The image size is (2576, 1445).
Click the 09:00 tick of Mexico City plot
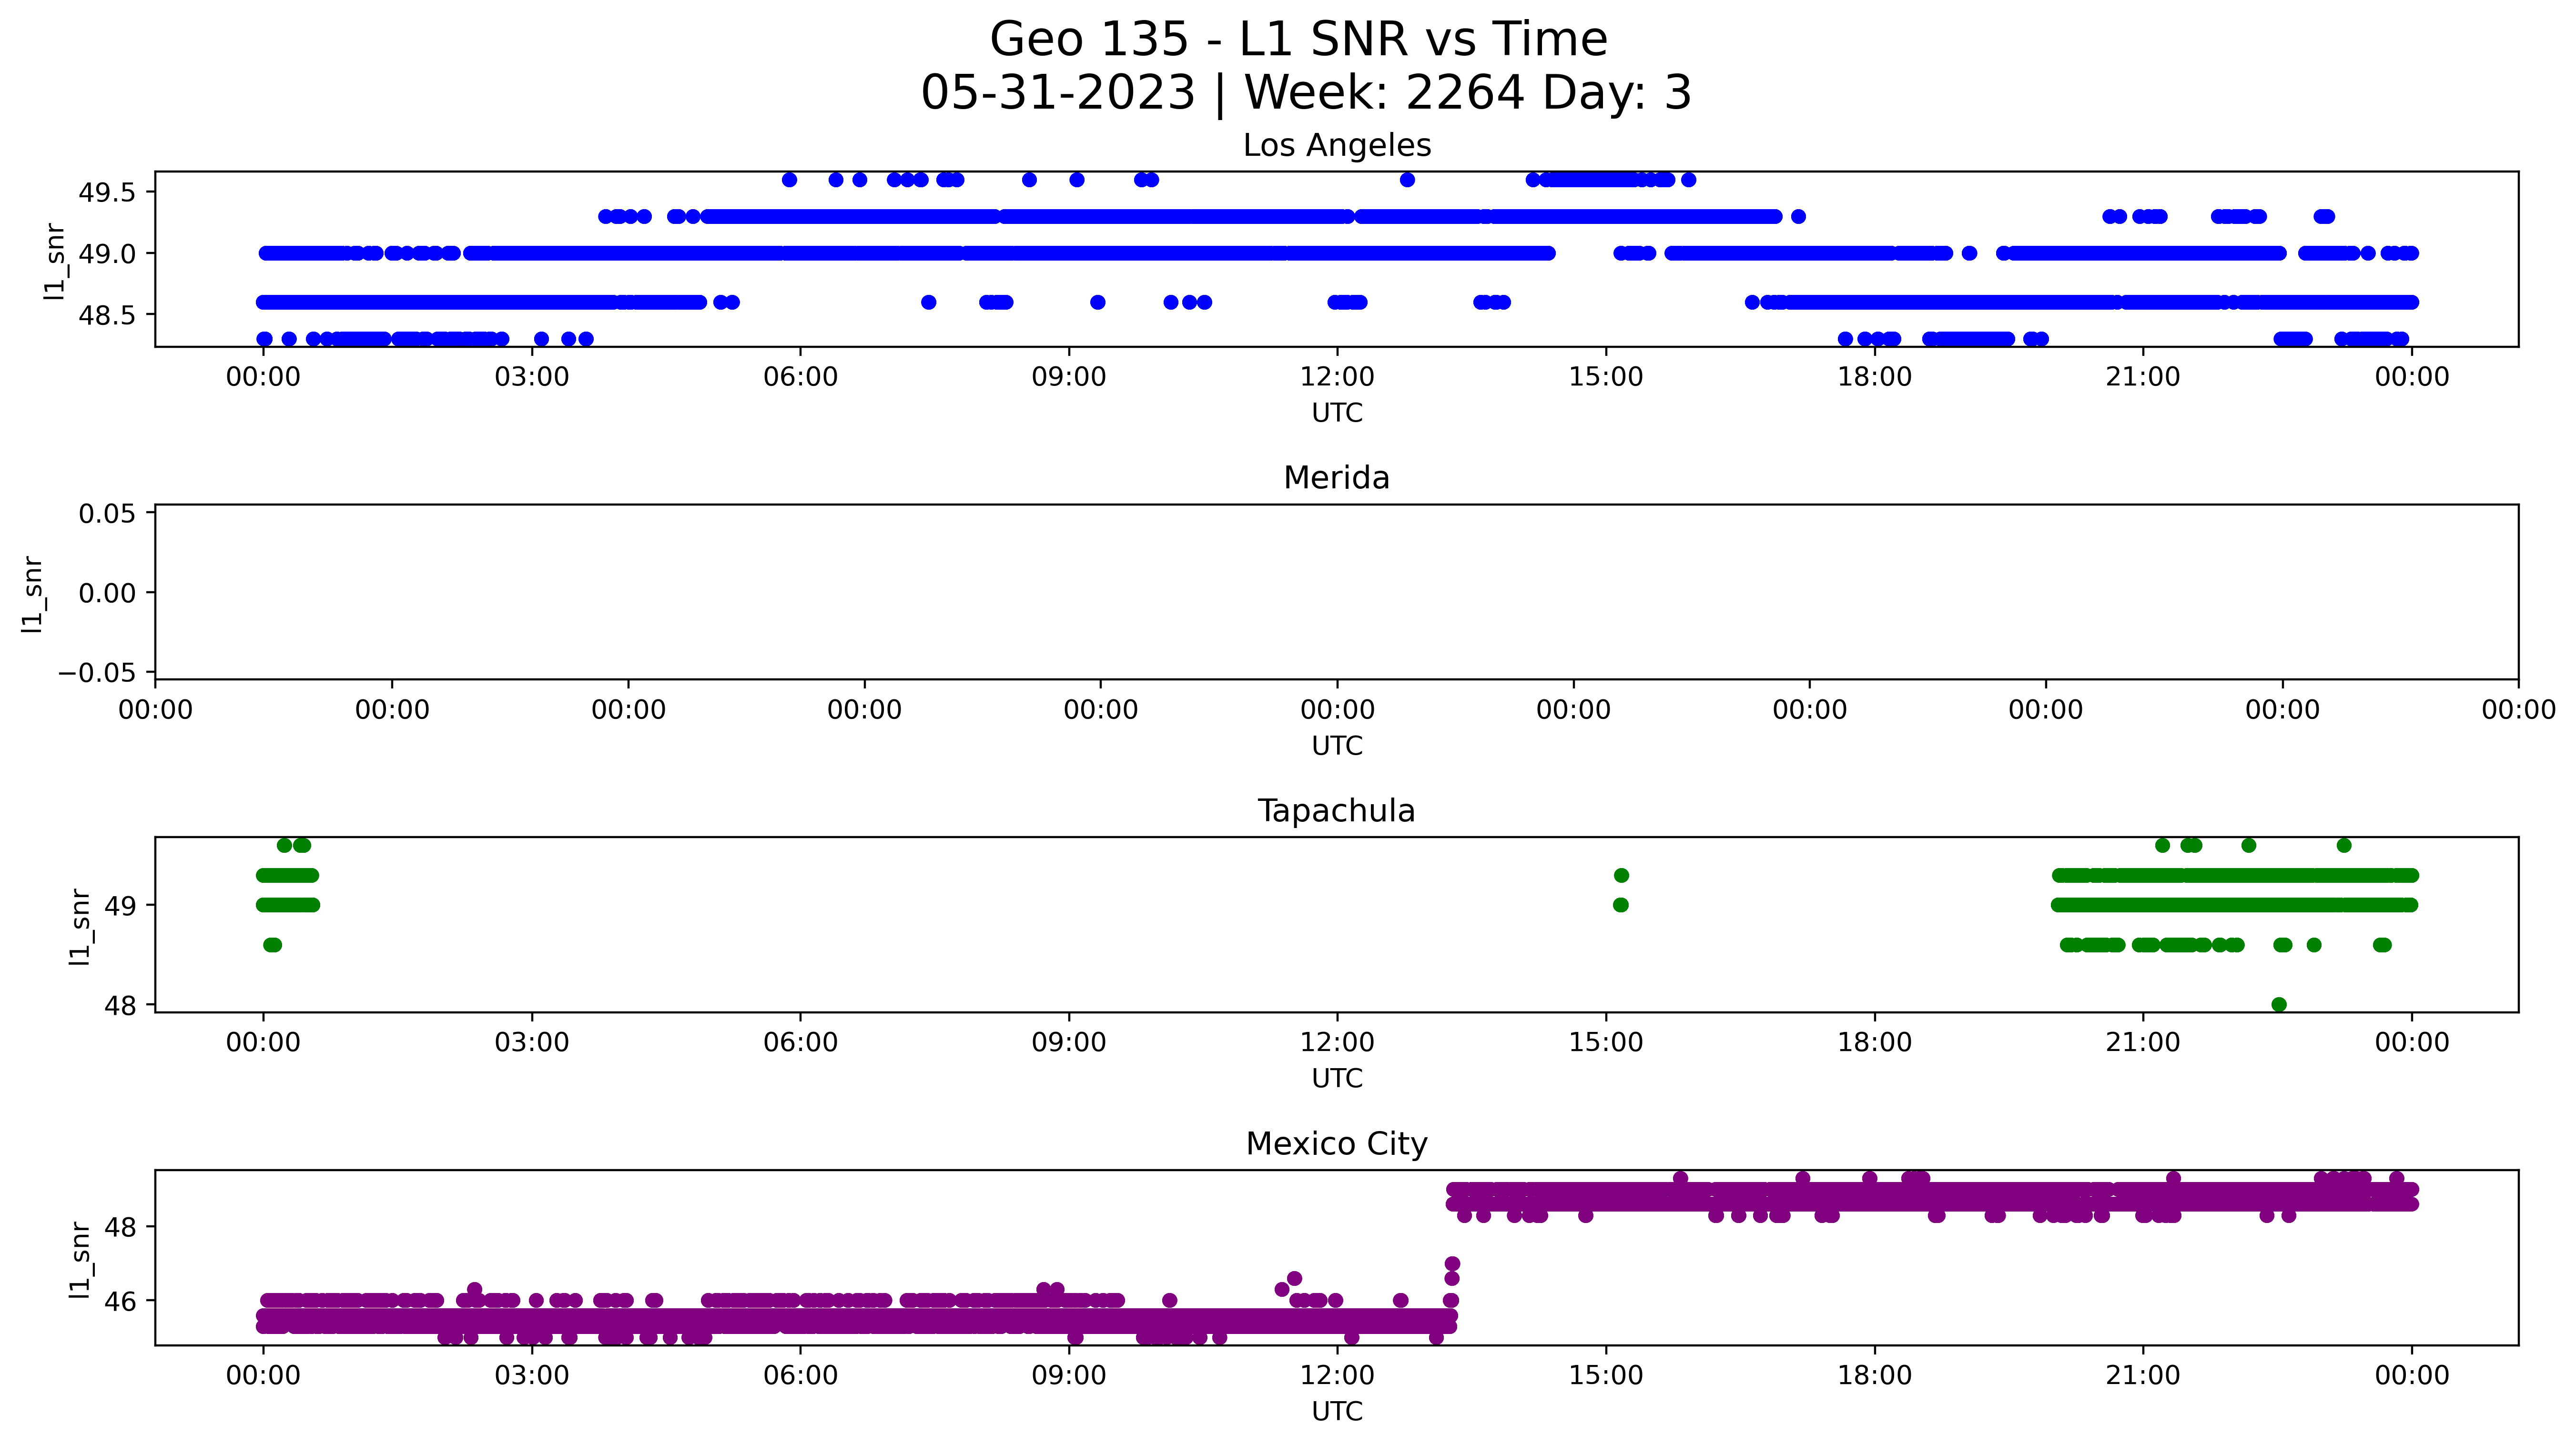1069,1376
